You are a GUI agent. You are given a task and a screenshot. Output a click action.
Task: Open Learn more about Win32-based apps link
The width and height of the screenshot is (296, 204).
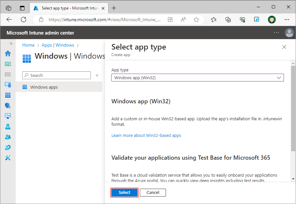[146, 136]
